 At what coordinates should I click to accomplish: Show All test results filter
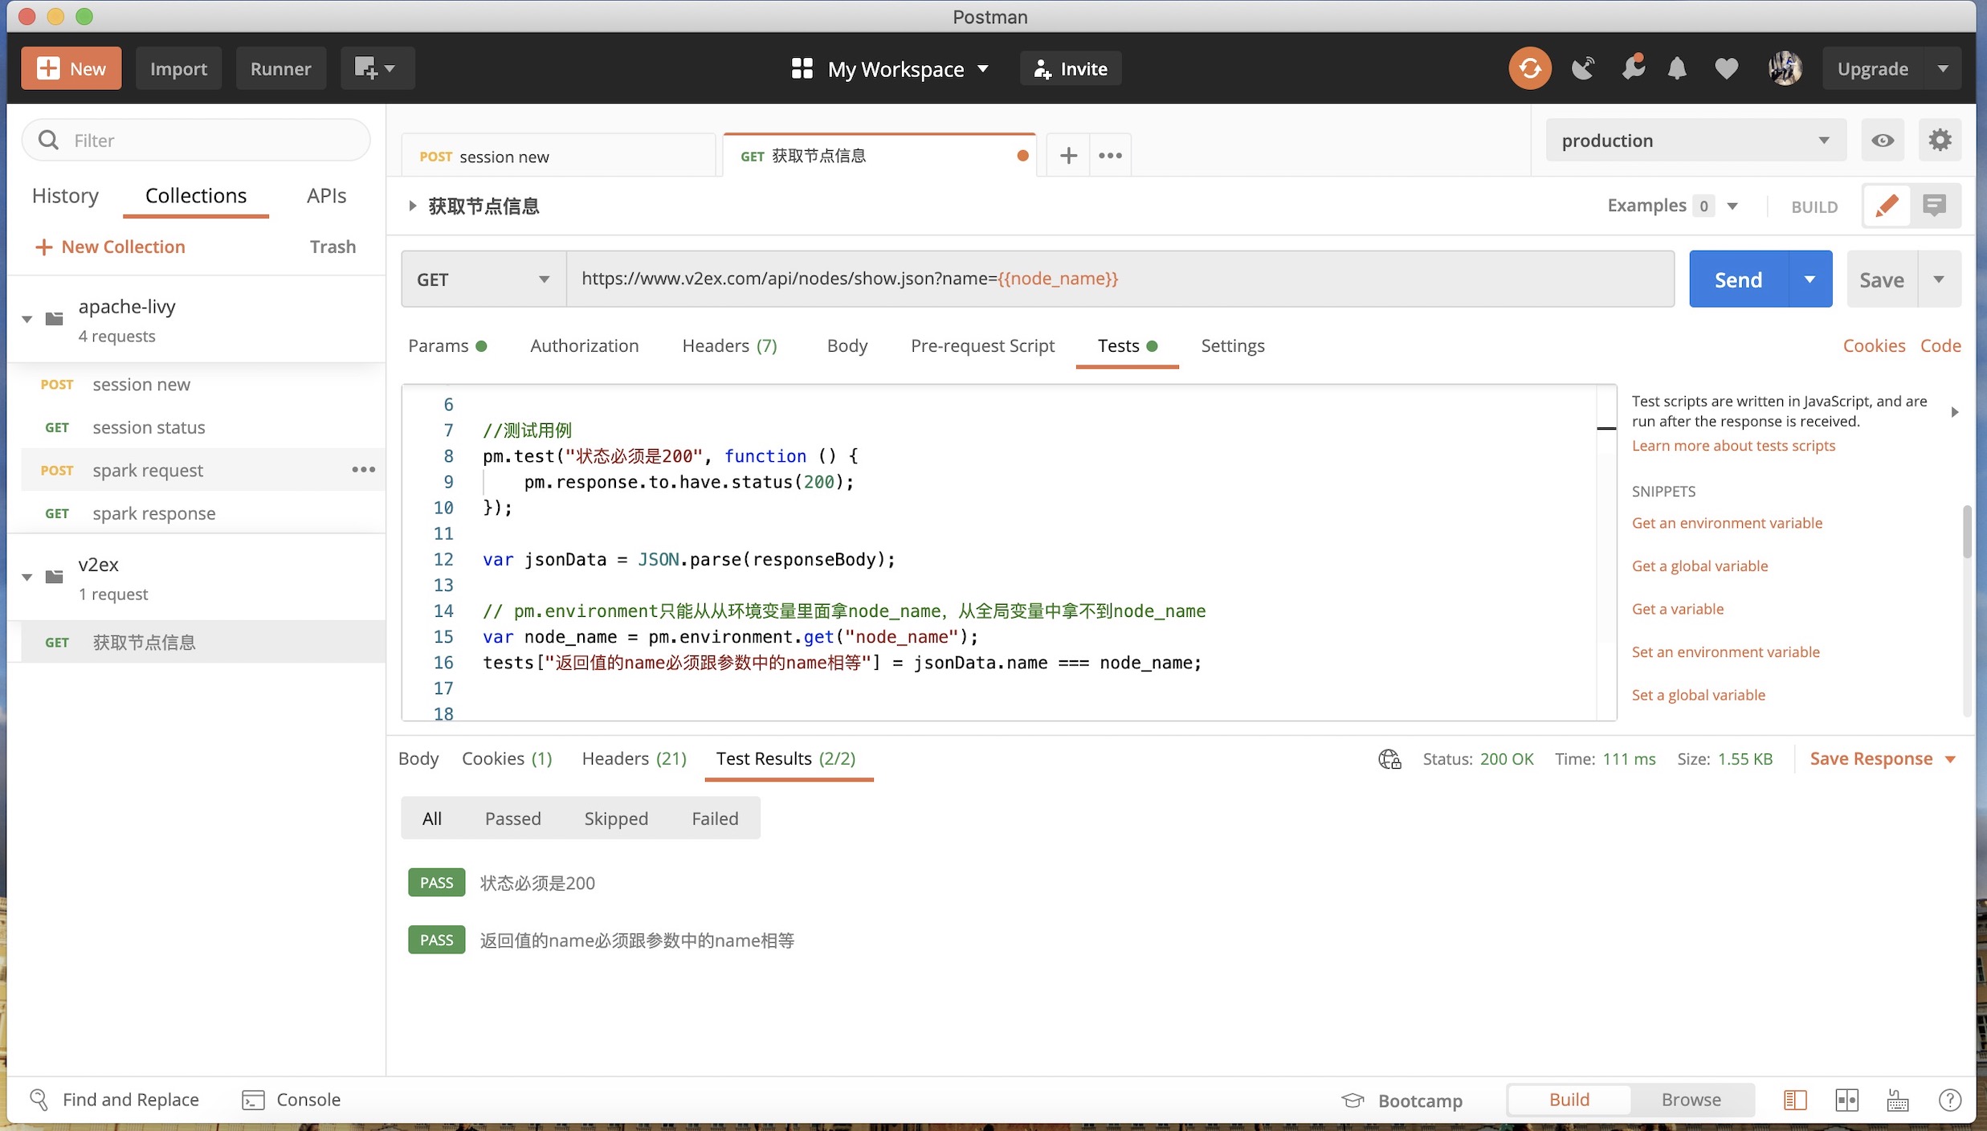(432, 819)
